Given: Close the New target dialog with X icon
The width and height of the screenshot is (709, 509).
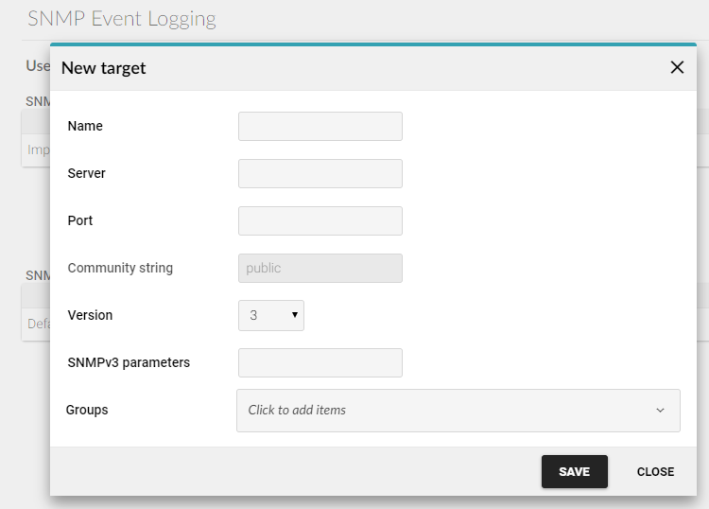Looking at the screenshot, I should click(x=677, y=67).
